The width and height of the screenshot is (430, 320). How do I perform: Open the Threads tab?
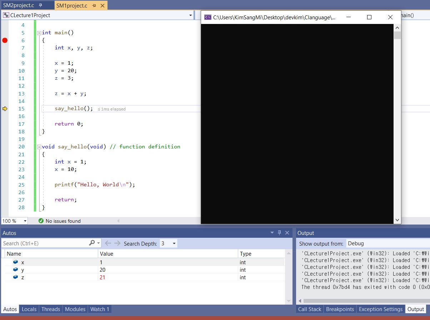[x=51, y=309]
